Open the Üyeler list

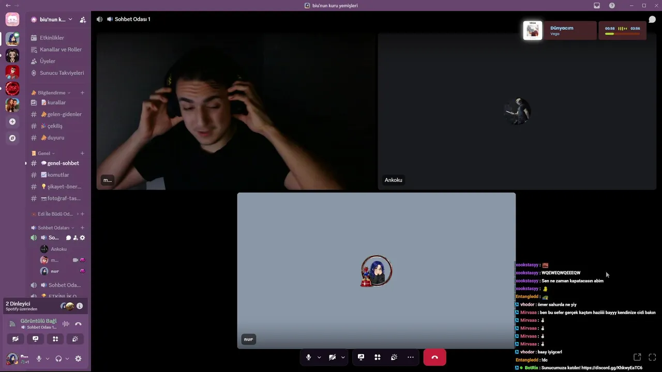pos(57,61)
